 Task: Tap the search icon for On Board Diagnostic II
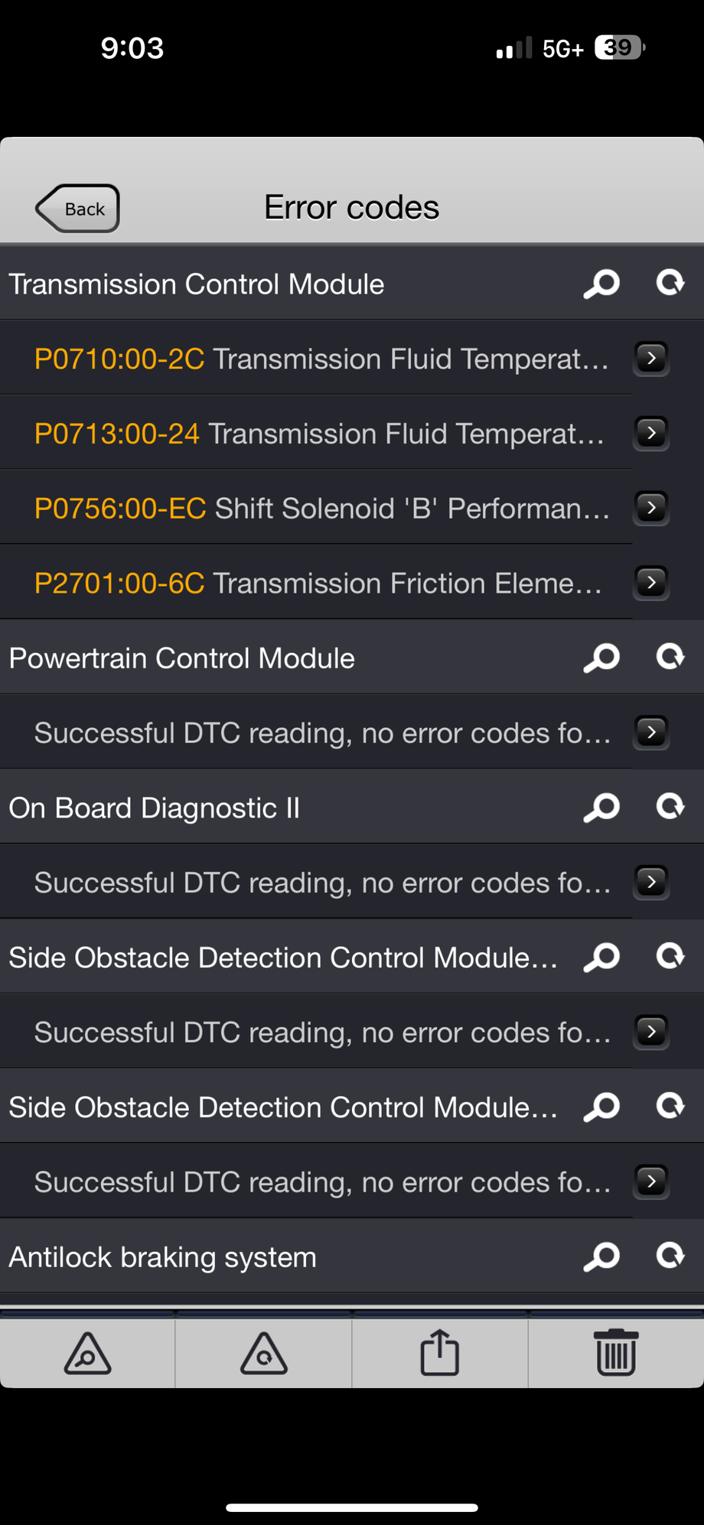[x=601, y=808]
